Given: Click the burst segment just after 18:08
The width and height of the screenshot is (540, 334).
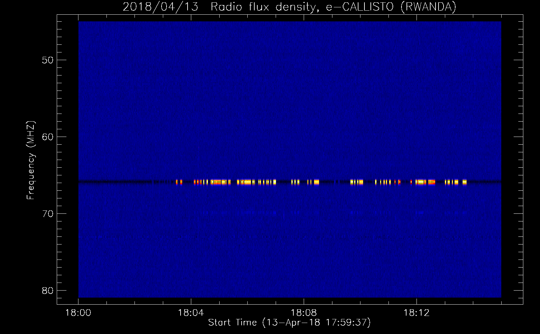Looking at the screenshot, I should click(313, 182).
